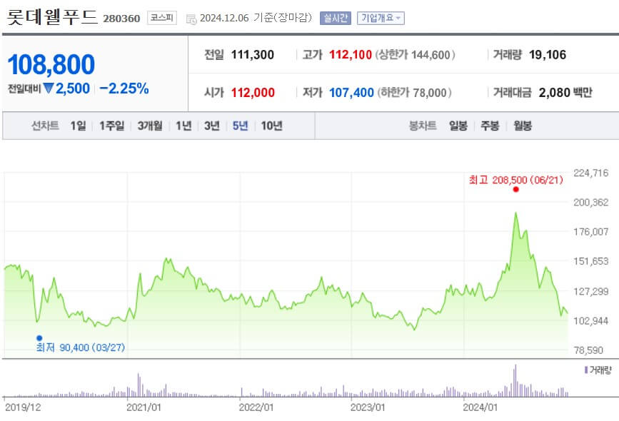619x421 pixels.
Task: Click the current price 108,800
Action: (51, 64)
